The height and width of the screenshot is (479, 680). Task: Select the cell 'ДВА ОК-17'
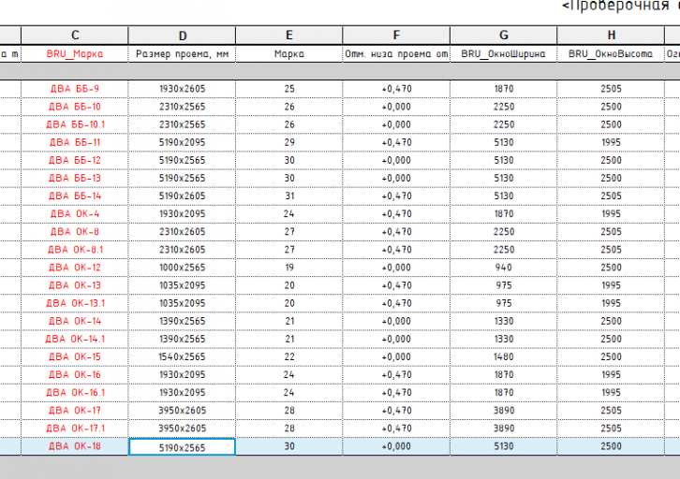(75, 411)
